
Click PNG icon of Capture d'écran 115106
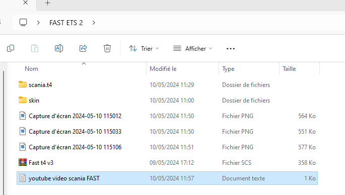tap(23, 147)
